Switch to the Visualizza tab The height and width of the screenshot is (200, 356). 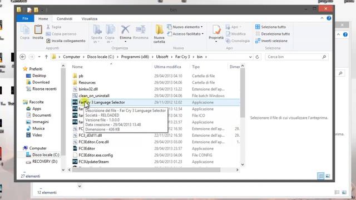[x=90, y=19]
